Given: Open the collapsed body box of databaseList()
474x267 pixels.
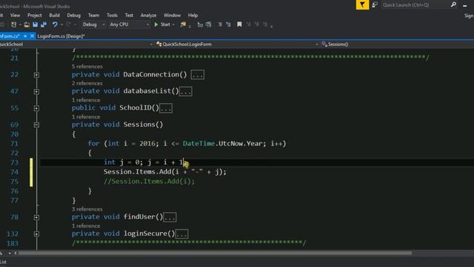Looking at the screenshot, I should [x=186, y=91].
